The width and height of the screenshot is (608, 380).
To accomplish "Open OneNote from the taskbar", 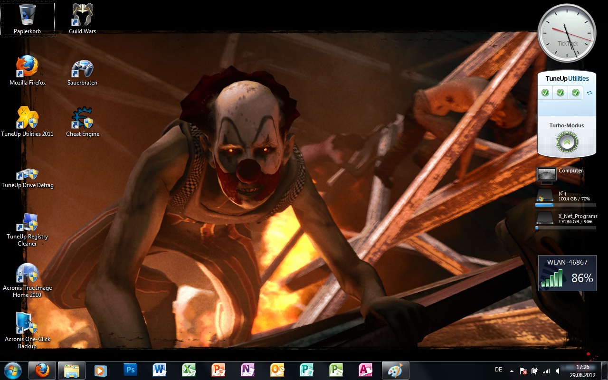I will point(248,370).
